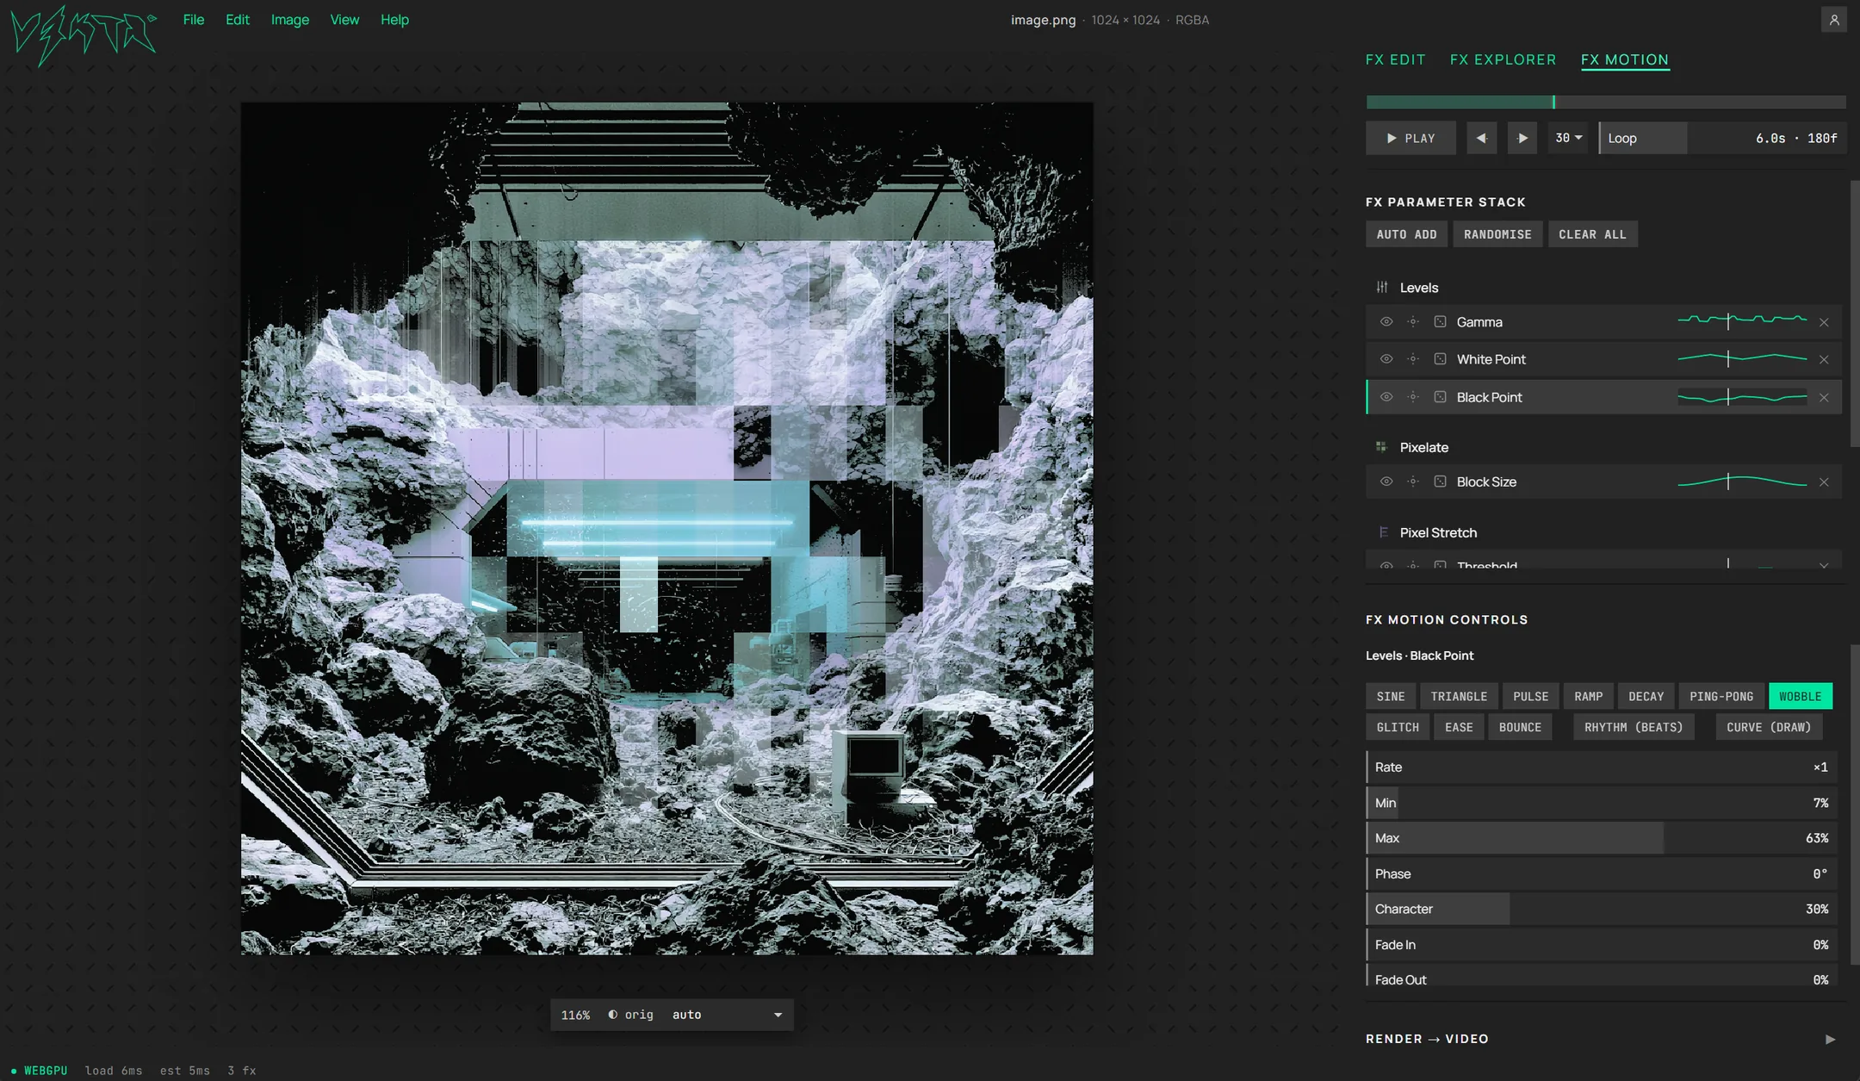This screenshot has width=1860, height=1081.
Task: Select the PING-PONG waveform
Action: [1720, 696]
